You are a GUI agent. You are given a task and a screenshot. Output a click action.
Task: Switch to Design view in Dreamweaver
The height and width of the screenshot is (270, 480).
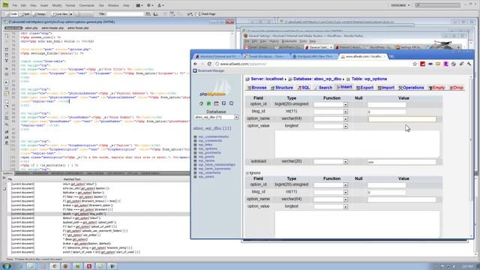[40, 14]
